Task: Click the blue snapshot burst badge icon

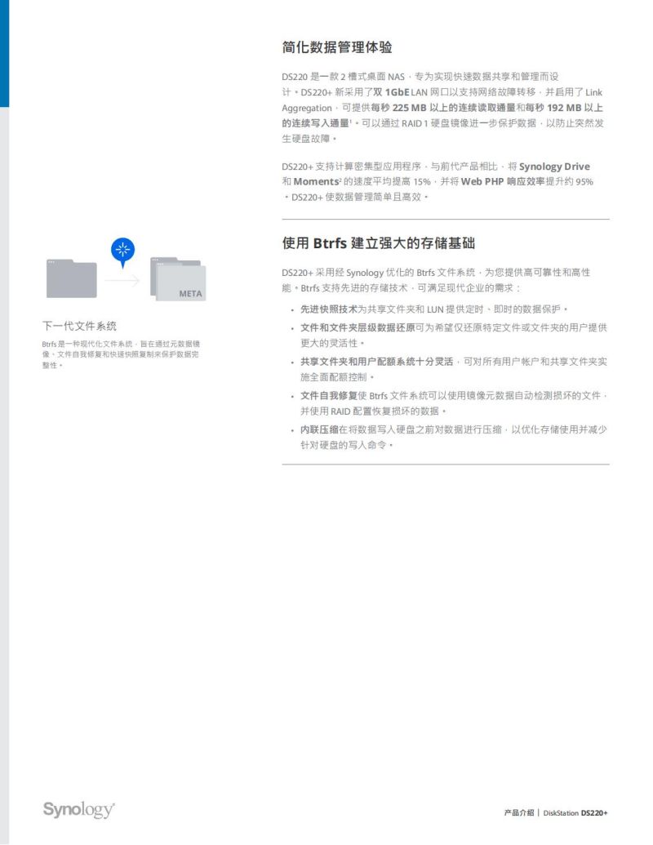Action: 123,247
